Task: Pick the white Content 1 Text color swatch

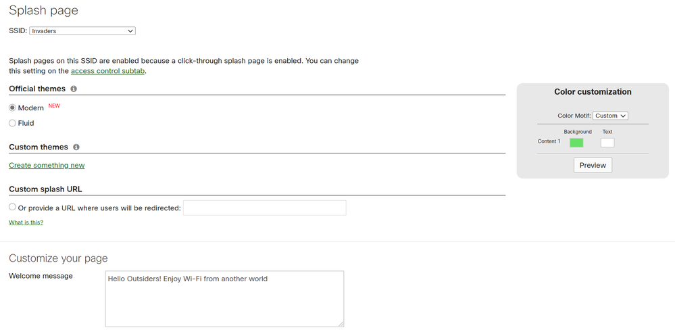Action: (x=607, y=143)
